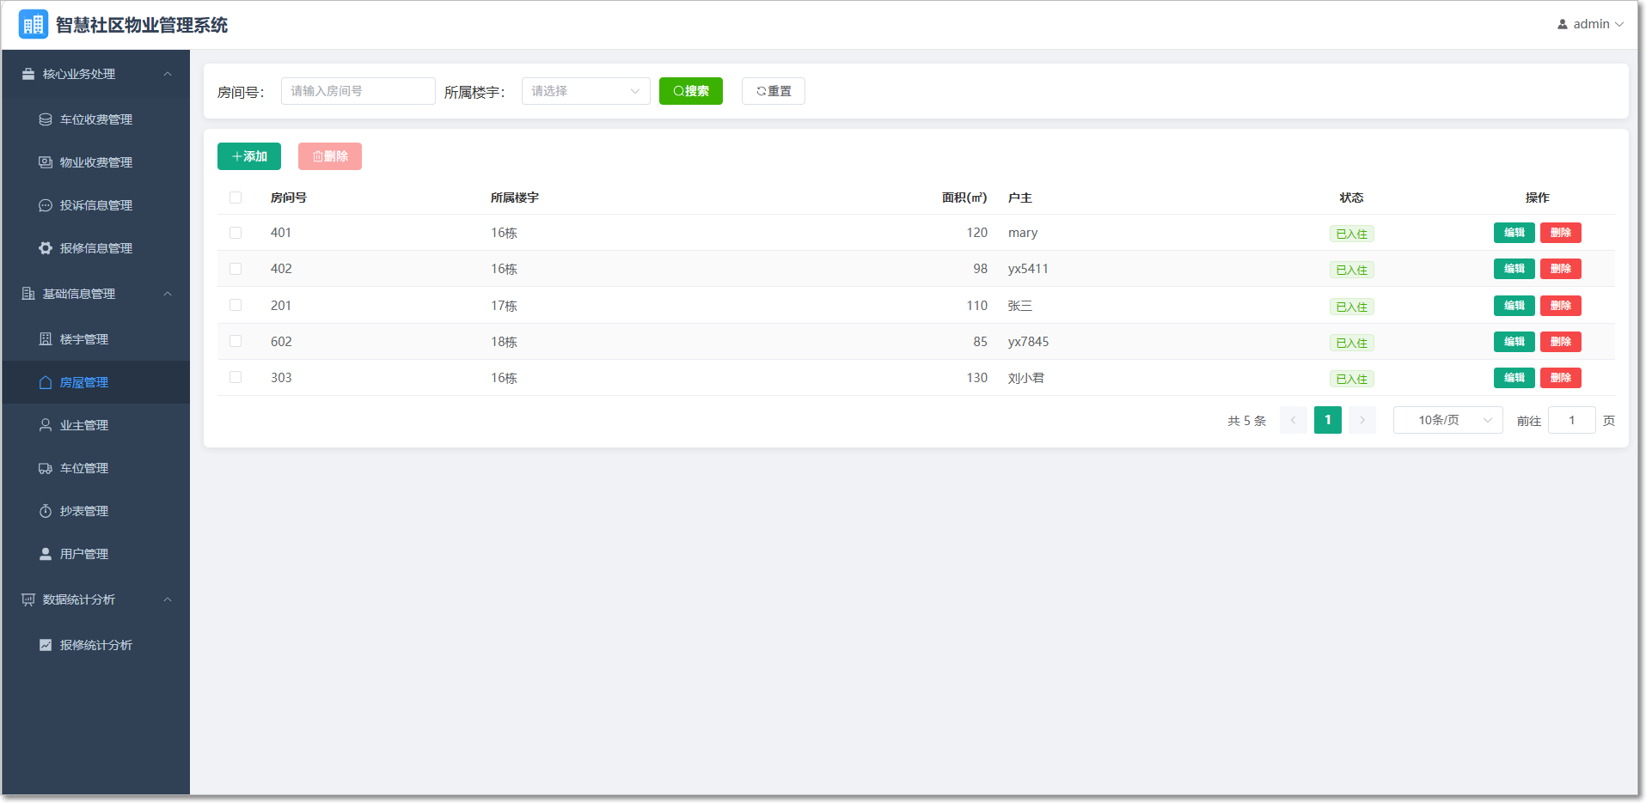Click 编辑 for room 401
Image resolution: width=1646 pixels, height=803 pixels.
pos(1514,233)
